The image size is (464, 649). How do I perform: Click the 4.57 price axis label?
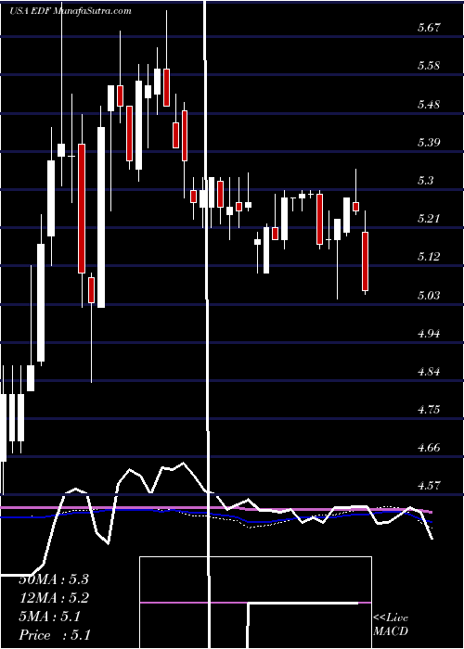point(429,487)
